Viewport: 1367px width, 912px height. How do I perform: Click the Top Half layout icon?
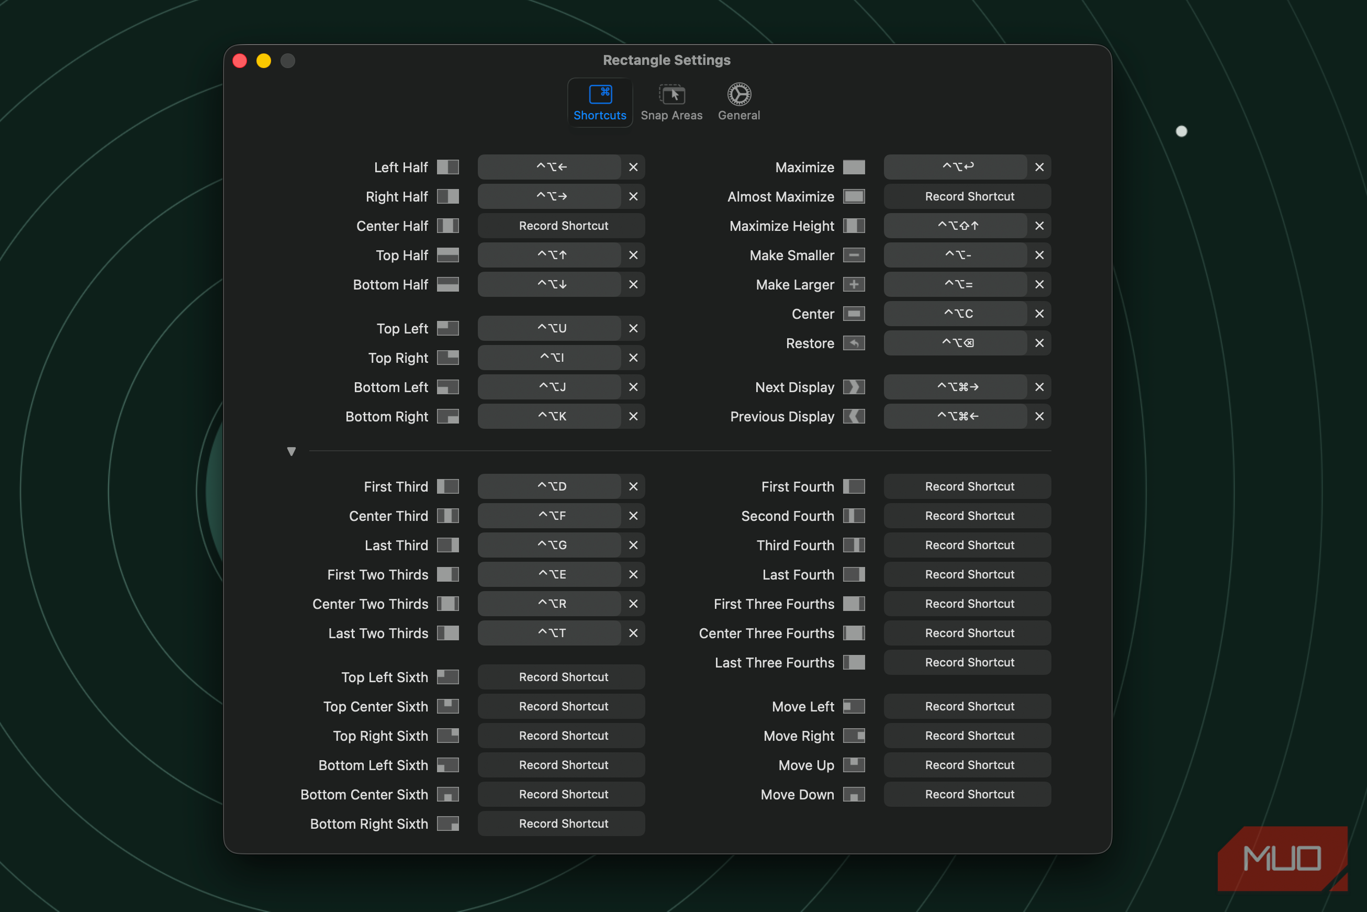point(447,255)
